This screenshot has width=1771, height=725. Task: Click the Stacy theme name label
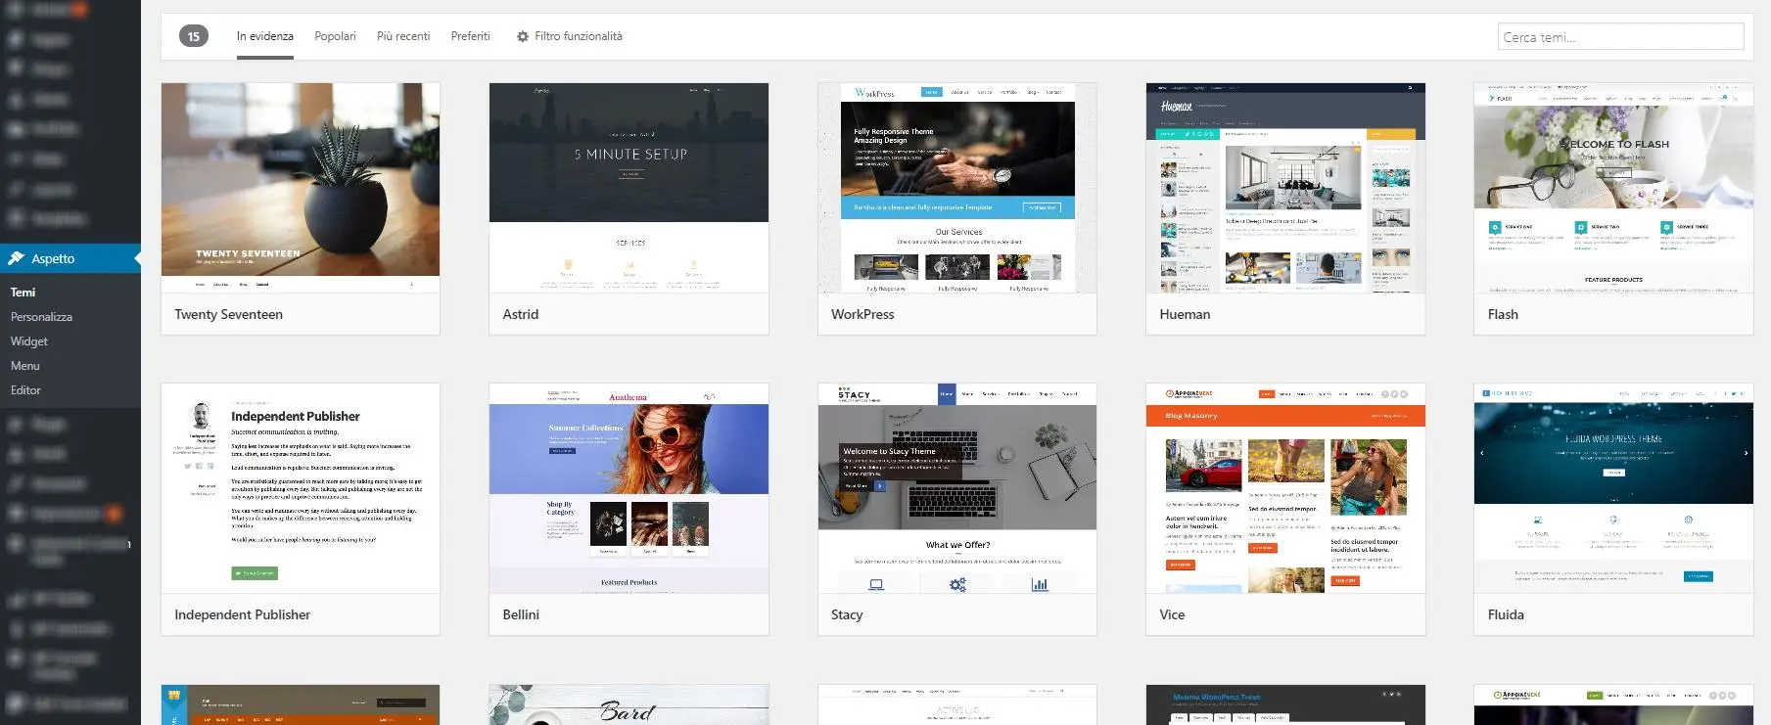(847, 614)
